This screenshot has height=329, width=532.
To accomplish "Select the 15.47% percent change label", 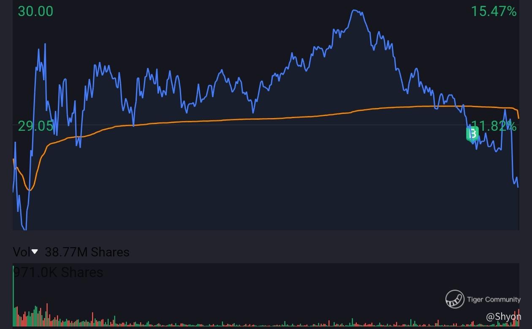I will [494, 11].
